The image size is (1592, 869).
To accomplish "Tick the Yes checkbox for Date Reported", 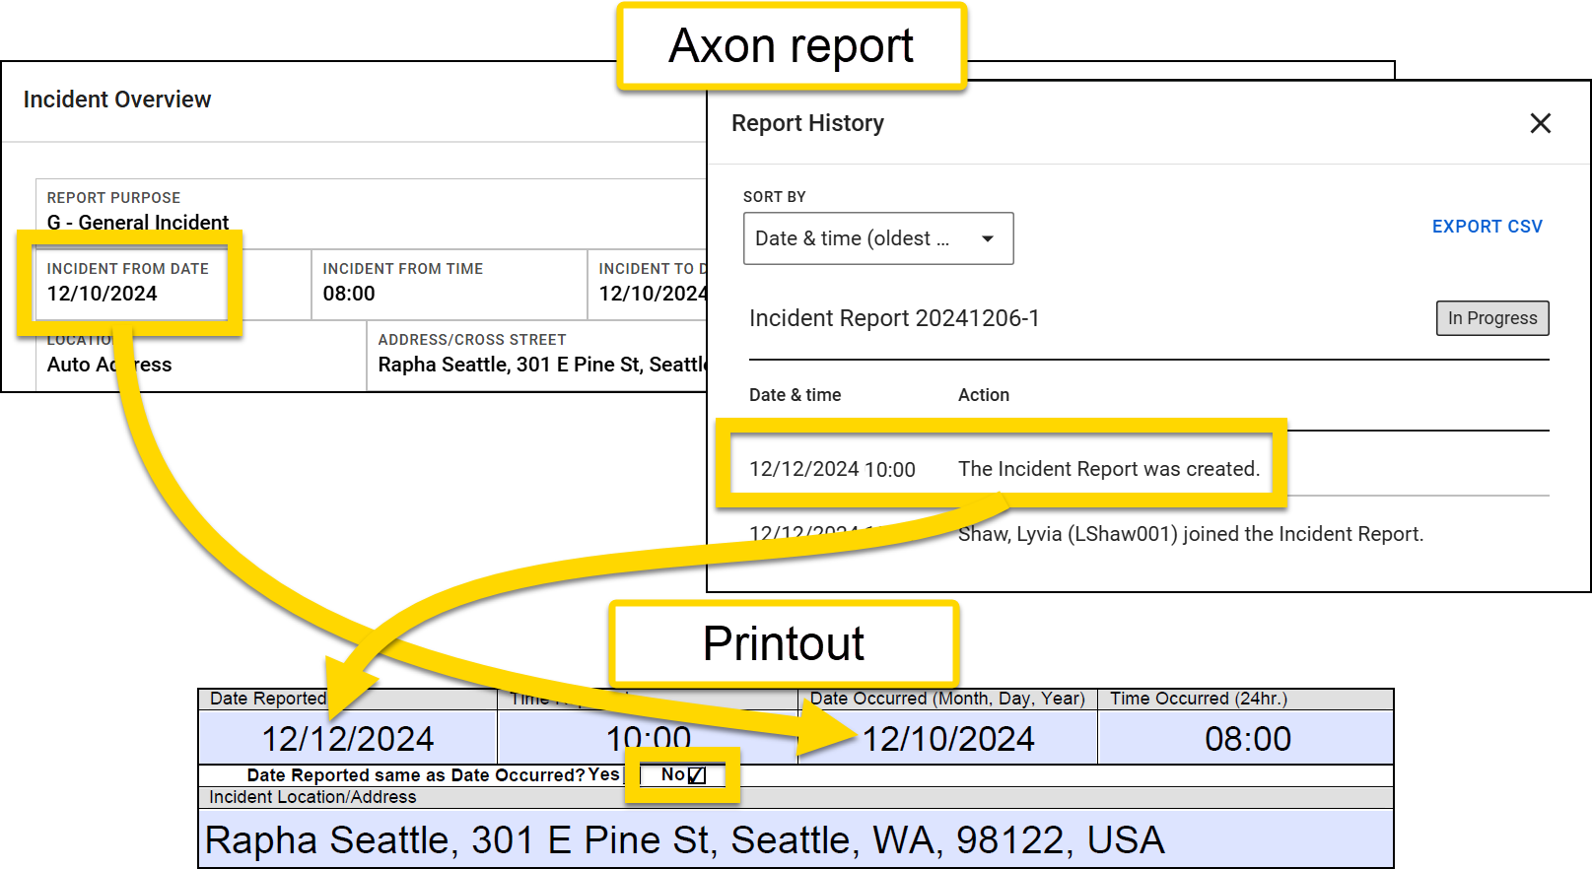I will tap(630, 775).
